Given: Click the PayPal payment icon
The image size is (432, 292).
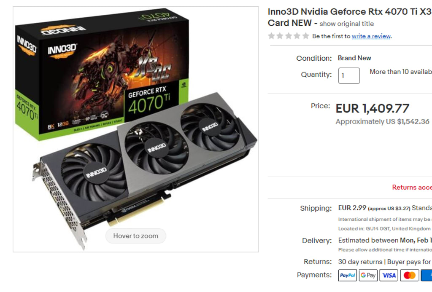Looking at the screenshot, I should point(348,275).
